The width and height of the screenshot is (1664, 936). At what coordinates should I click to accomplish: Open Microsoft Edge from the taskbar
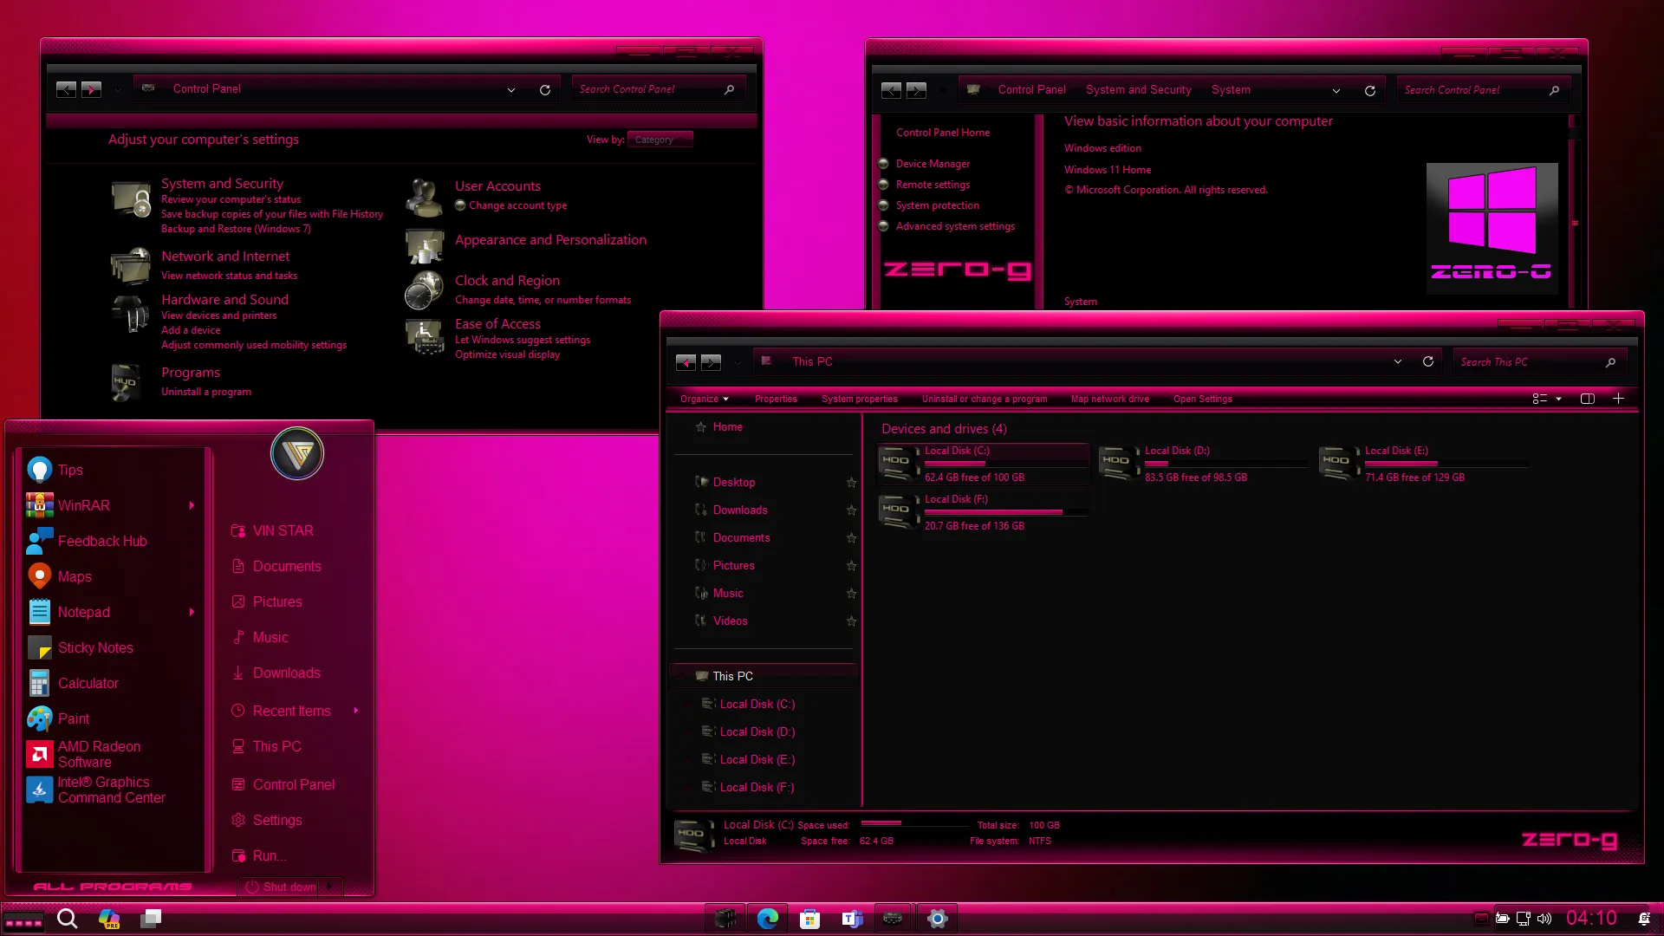768,918
